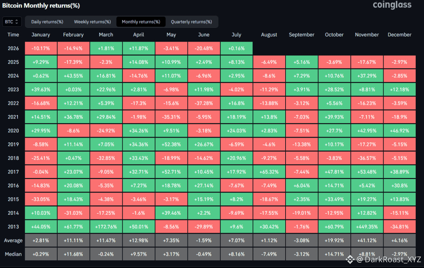Click the Time column header
Image resolution: width=424 pixels, height=268 pixels.
pyautogui.click(x=13, y=35)
